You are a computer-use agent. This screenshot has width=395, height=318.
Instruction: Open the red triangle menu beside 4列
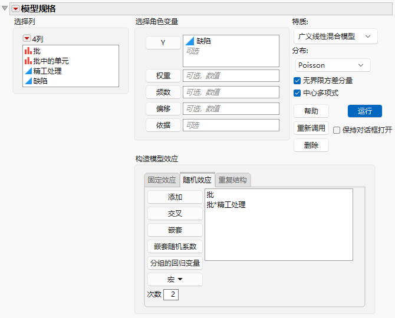point(27,38)
